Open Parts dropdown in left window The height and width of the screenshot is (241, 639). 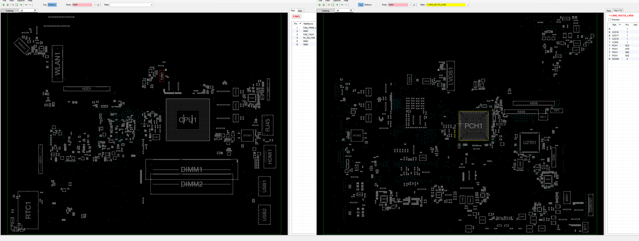point(94,5)
